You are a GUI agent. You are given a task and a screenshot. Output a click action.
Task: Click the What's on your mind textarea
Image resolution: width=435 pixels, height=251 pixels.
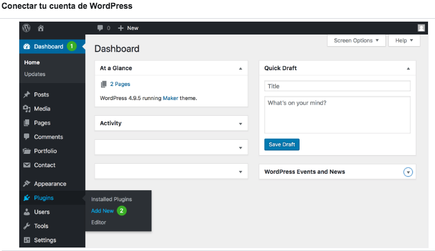(x=337, y=115)
